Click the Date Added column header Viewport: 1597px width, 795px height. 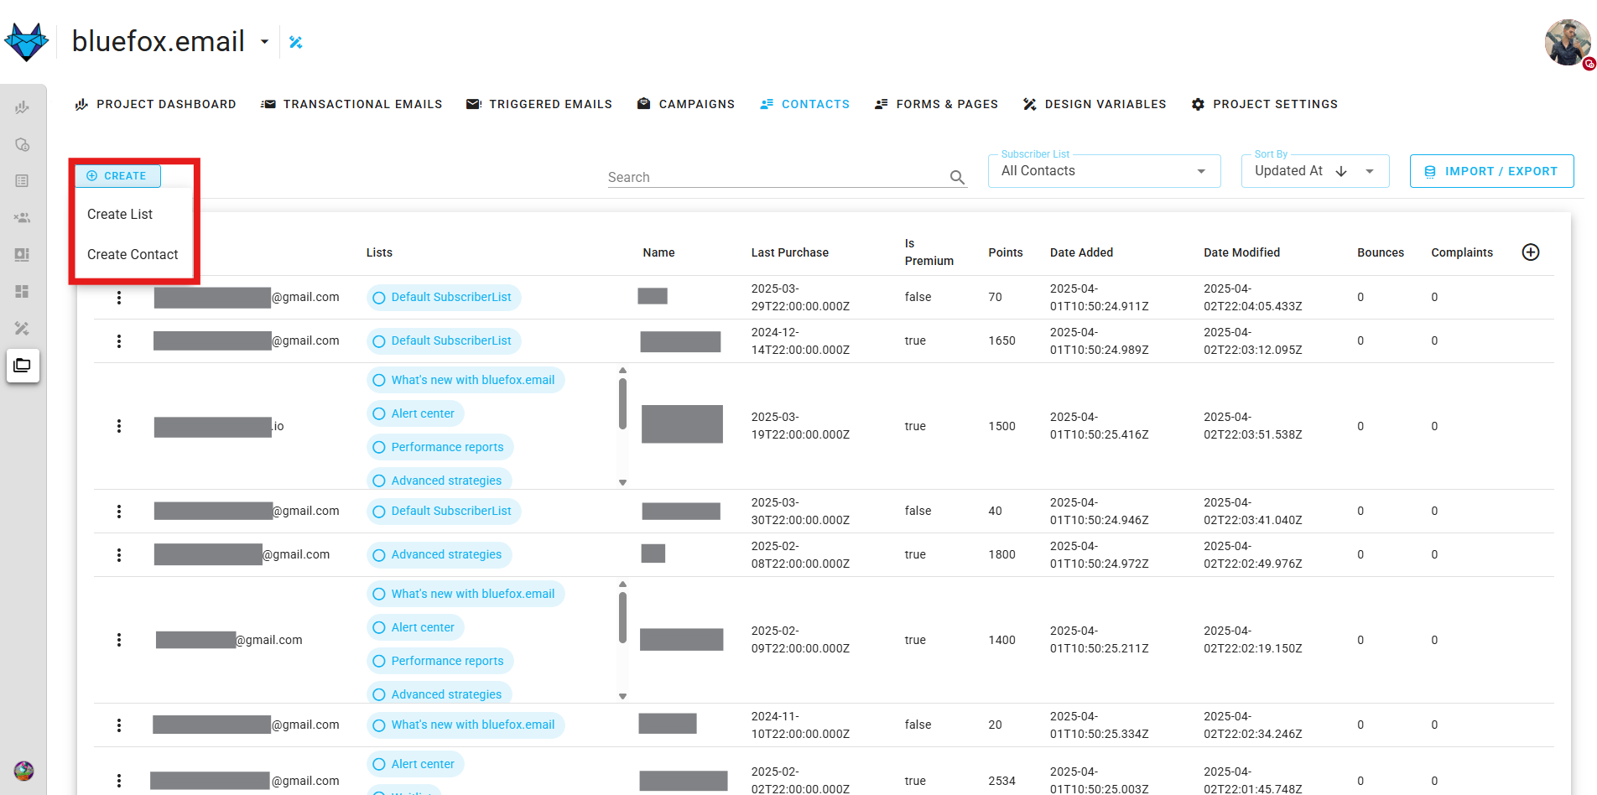(x=1082, y=252)
